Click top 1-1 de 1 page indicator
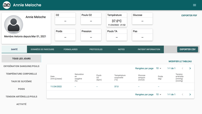 coord(171,68)
